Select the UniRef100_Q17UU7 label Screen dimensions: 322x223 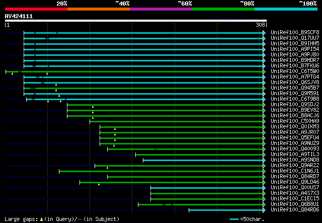coord(295,38)
